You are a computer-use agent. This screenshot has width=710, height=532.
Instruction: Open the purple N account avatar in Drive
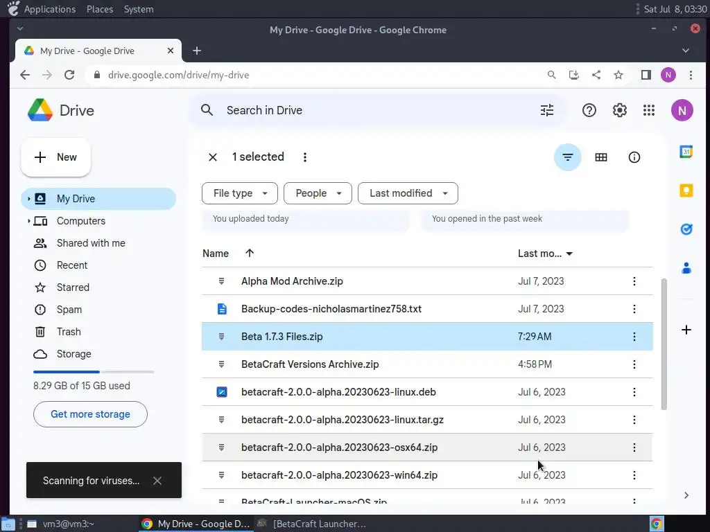click(x=682, y=110)
